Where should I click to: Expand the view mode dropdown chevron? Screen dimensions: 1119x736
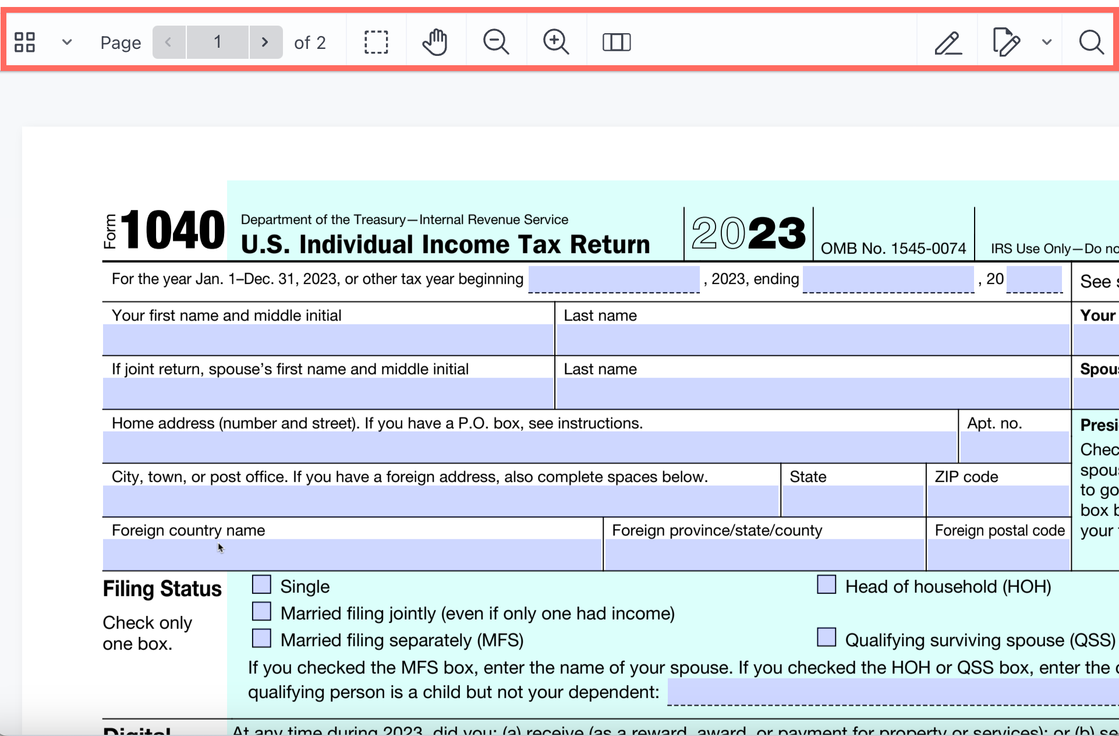(67, 42)
